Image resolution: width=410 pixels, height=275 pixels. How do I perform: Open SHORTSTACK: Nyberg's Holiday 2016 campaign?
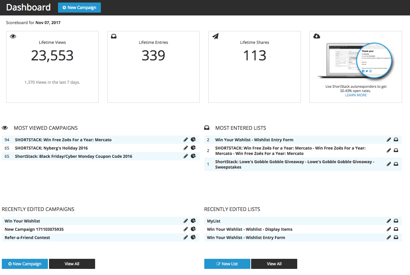51,148
